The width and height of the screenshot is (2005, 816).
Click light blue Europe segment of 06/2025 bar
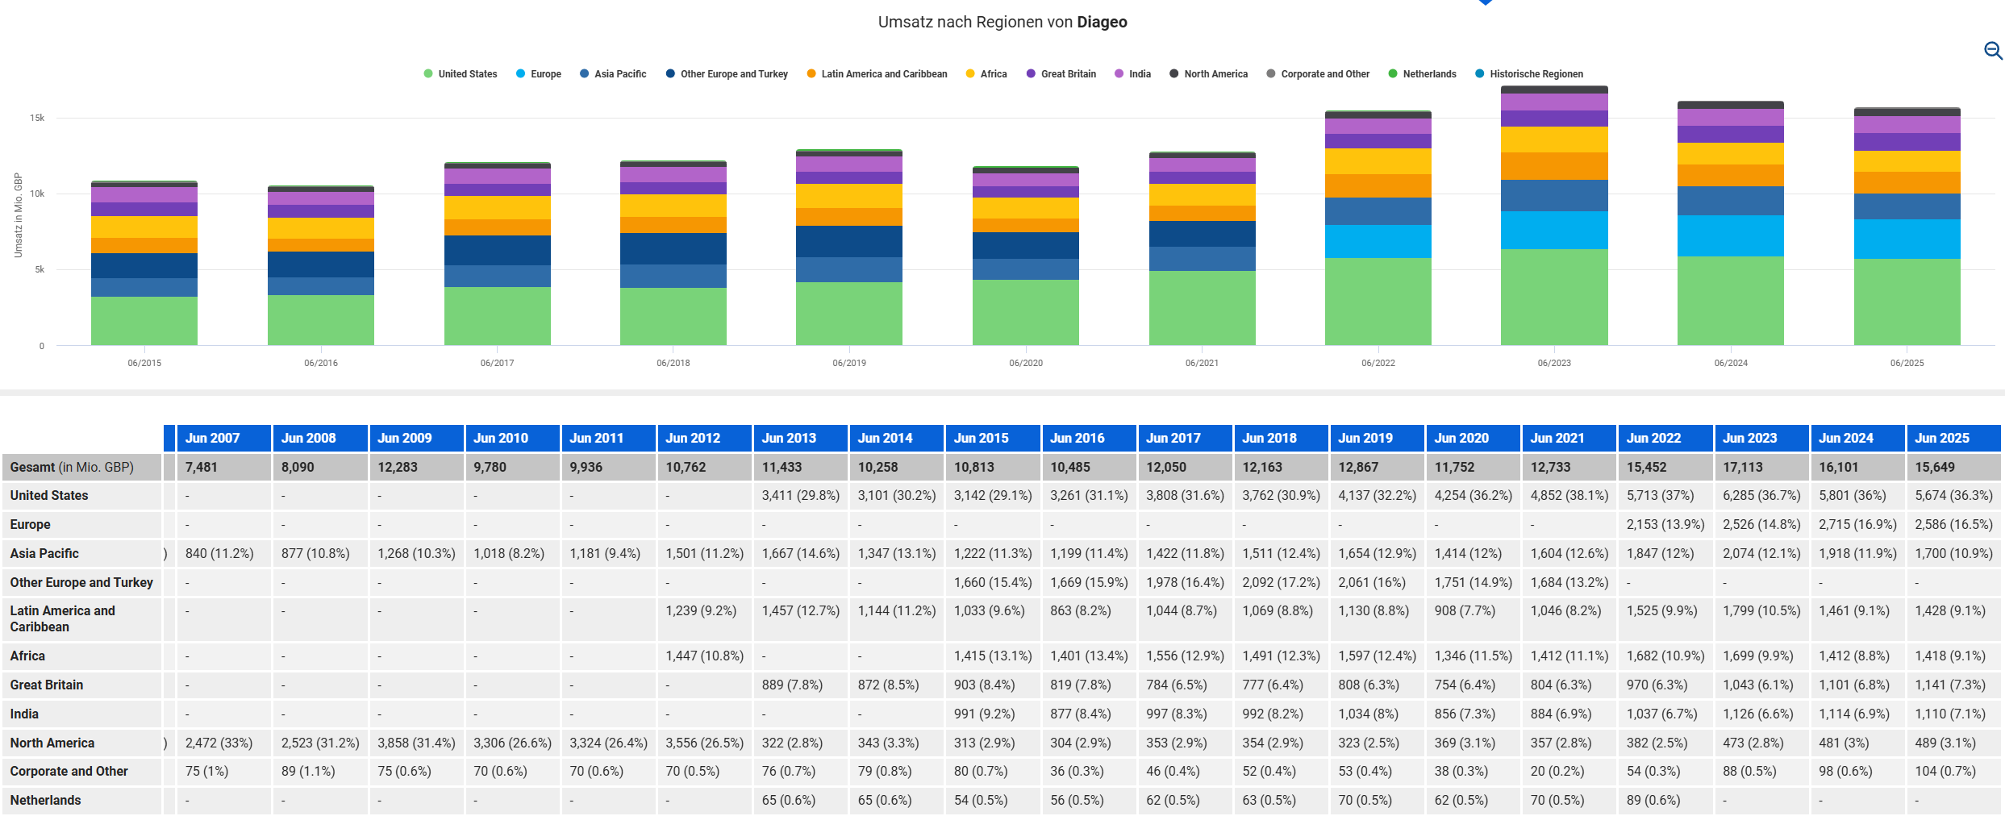click(x=1907, y=239)
